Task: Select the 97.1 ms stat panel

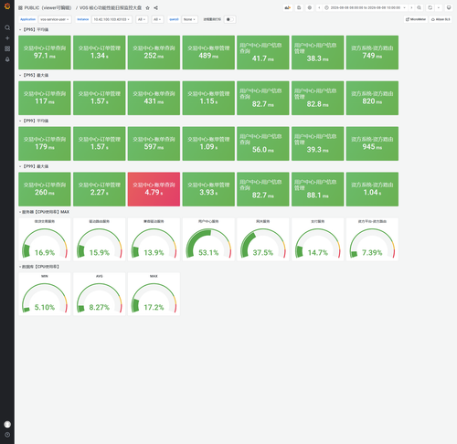Action: click(45, 52)
